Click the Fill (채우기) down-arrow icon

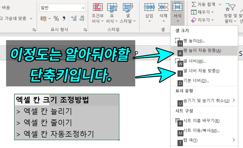click(x=194, y=12)
